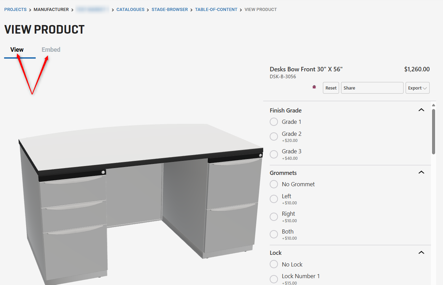Click the bug report icon beside Reset

314,87
